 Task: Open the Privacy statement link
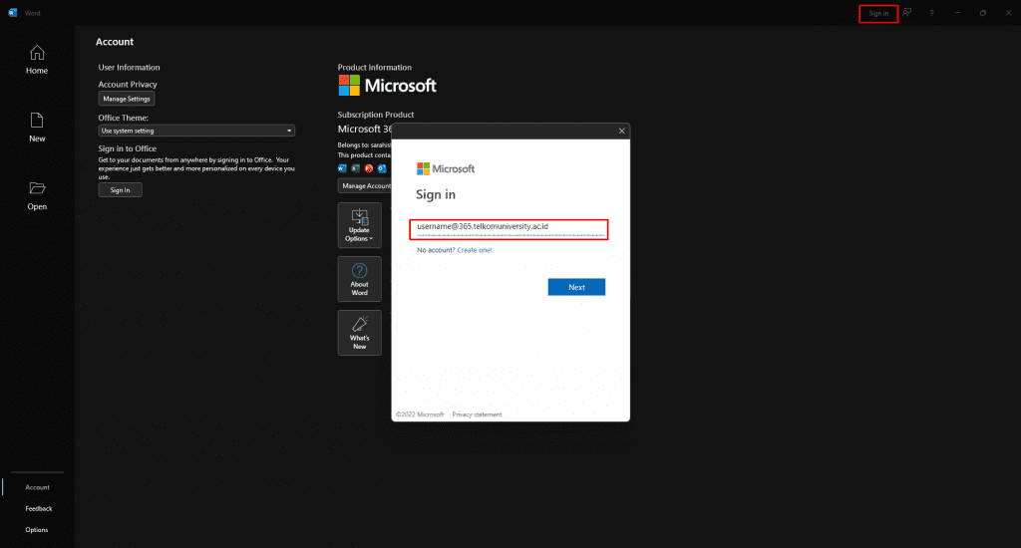[477, 413]
